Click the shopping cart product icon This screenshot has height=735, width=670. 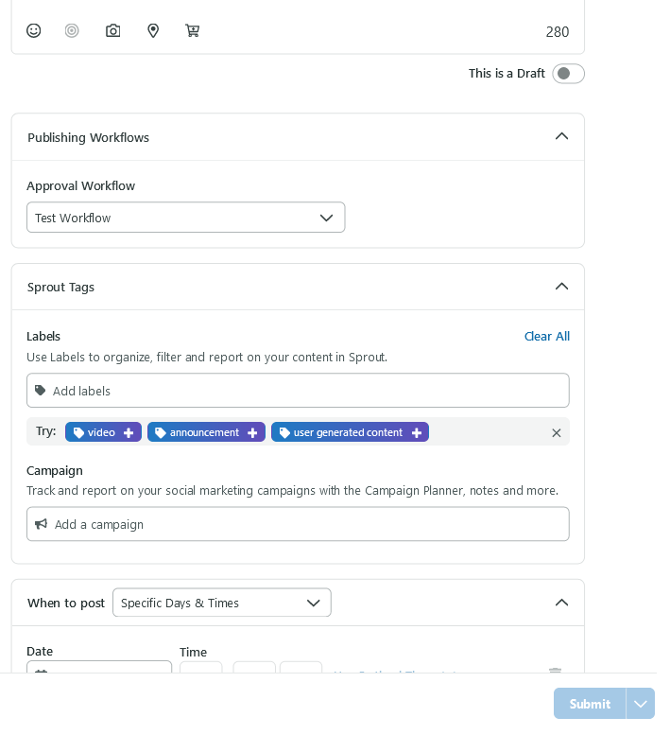[x=193, y=30]
